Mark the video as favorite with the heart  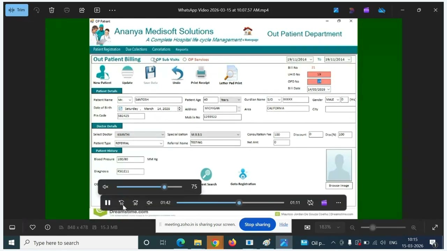click(32, 227)
